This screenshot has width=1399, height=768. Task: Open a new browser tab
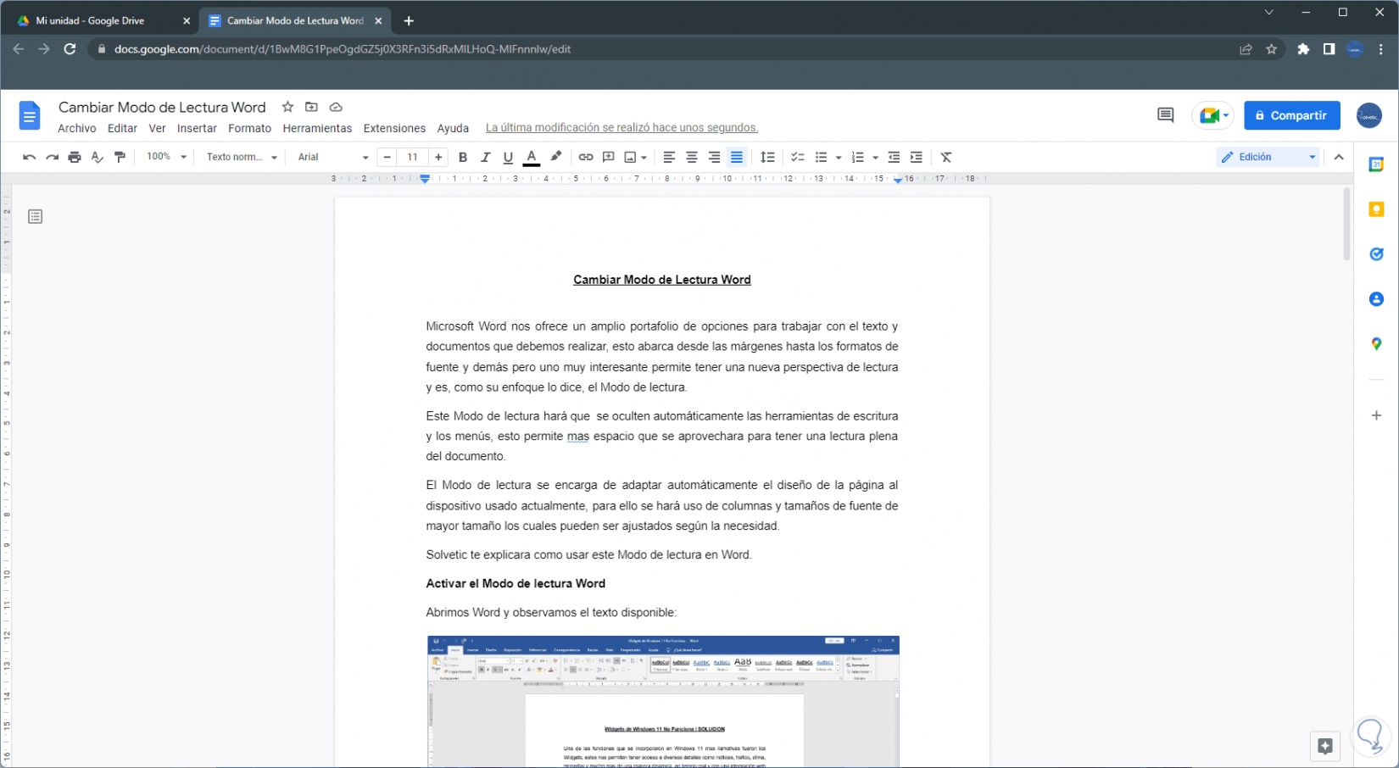tap(409, 20)
